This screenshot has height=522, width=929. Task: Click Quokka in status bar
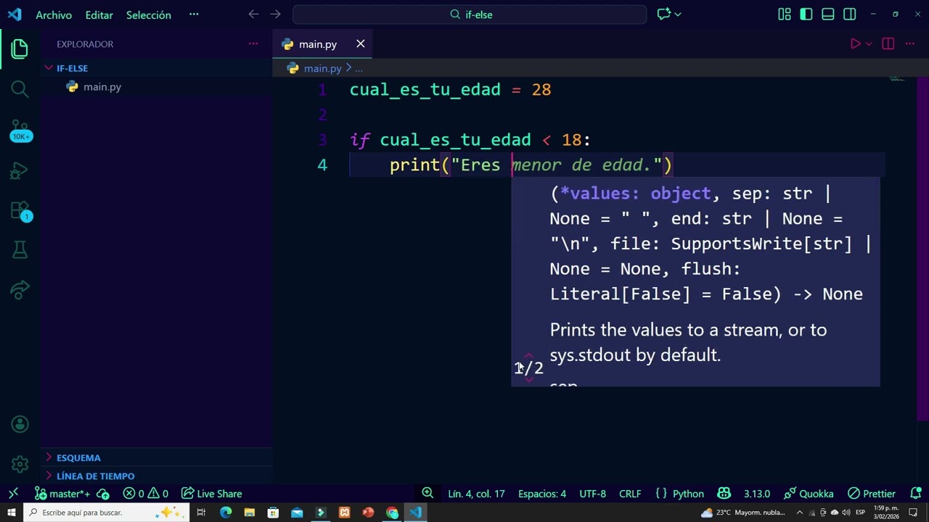tap(809, 494)
